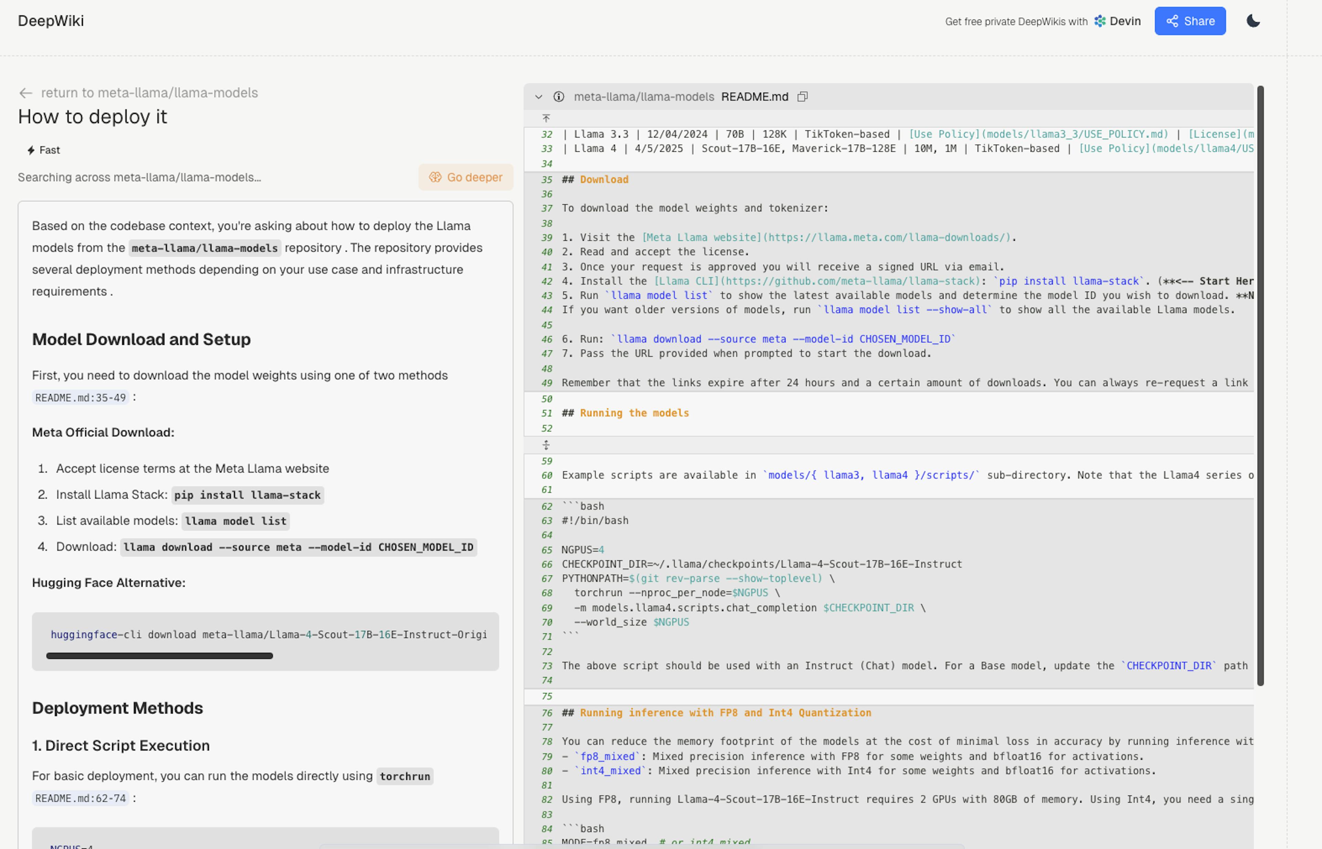Image resolution: width=1322 pixels, height=849 pixels.
Task: Click the share-network icon in the Share button
Action: [x=1172, y=21]
